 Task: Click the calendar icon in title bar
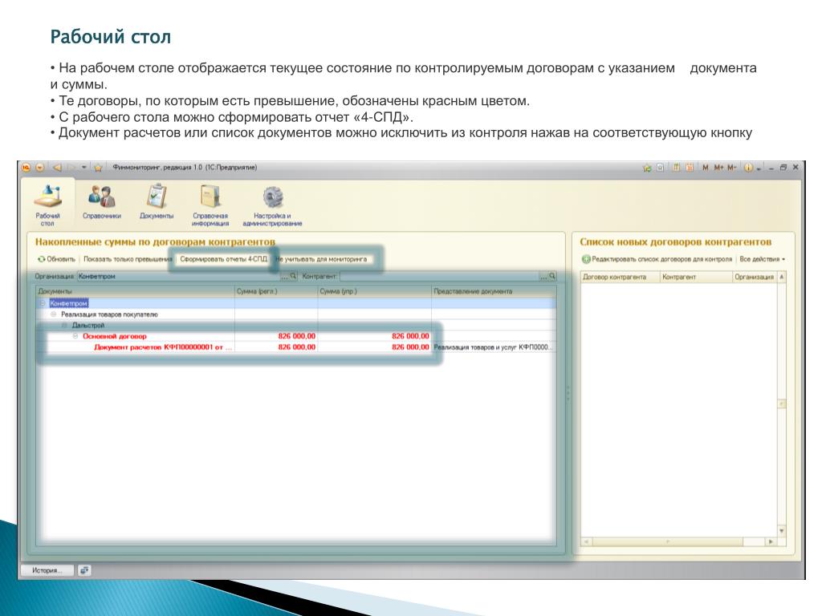(690, 167)
